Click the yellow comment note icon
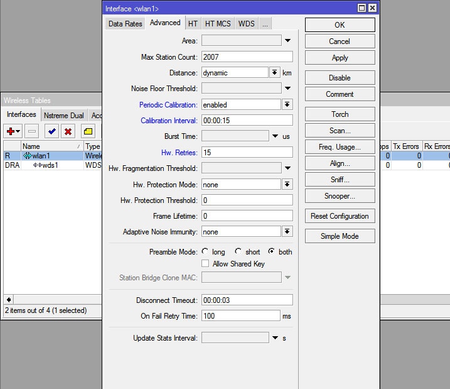The height and width of the screenshot is (389, 450). [88, 131]
